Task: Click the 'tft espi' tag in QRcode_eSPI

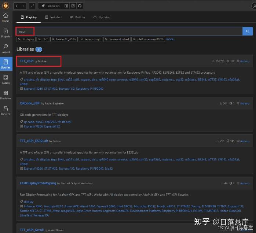Action: click(67, 122)
